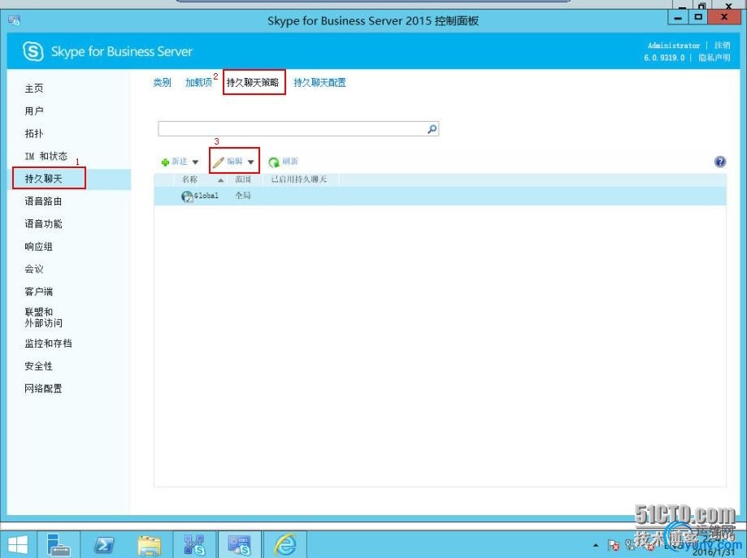Screen dimensions: 747x558
Task: Open 响应组 in the sidebar
Action: 38,247
